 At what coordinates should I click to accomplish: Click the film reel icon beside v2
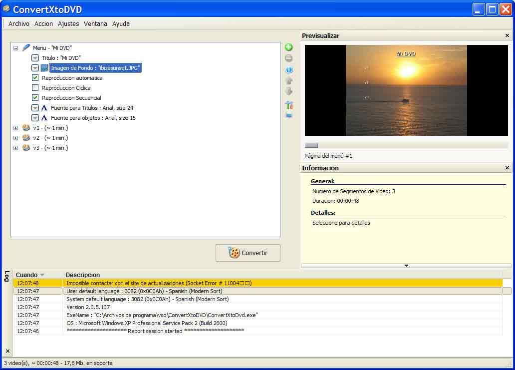pyautogui.click(x=26, y=138)
